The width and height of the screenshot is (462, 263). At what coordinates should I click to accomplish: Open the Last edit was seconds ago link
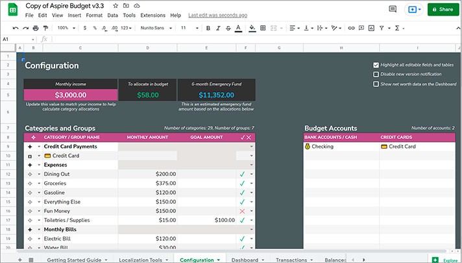pyautogui.click(x=218, y=16)
